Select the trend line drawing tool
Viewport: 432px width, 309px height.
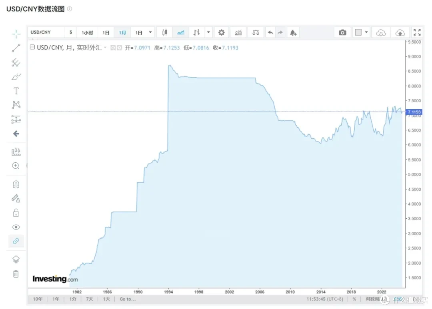tap(16, 48)
